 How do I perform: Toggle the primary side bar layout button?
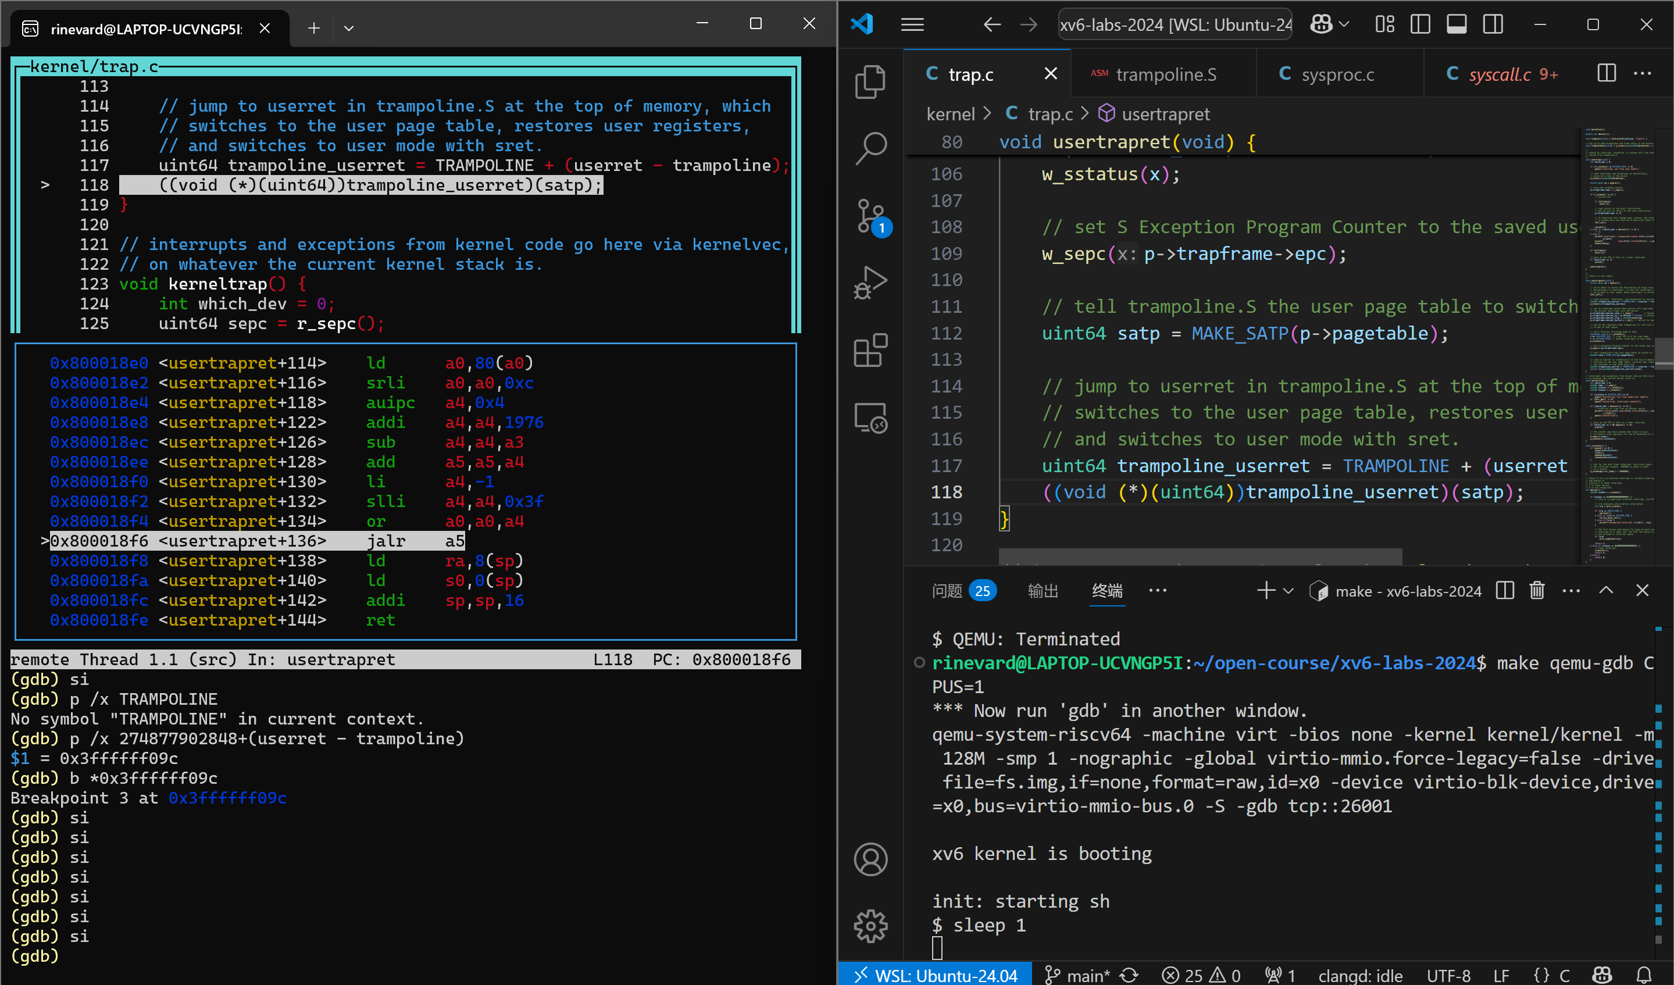tap(1420, 24)
